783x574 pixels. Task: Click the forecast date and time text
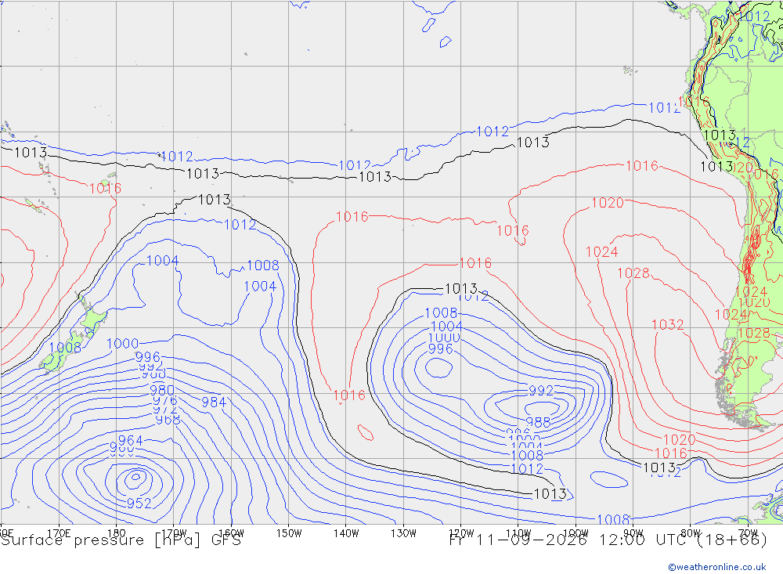[608, 540]
